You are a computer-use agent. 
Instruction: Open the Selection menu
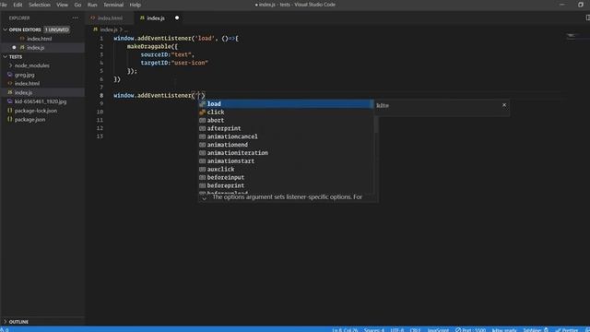tap(40, 5)
